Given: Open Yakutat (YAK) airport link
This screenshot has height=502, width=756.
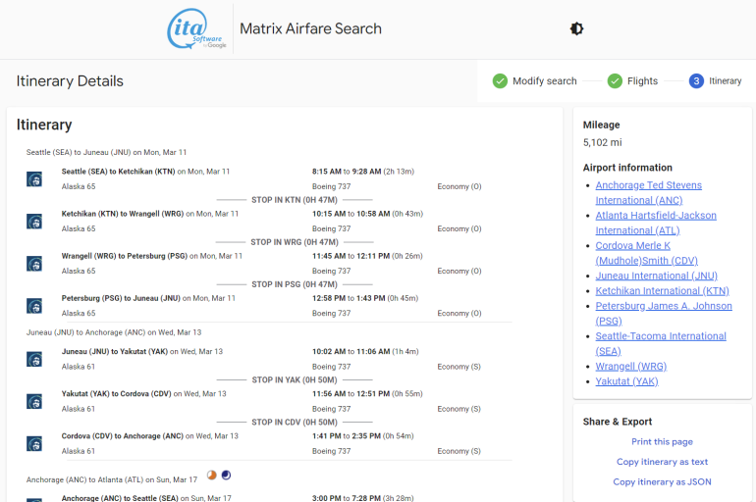Looking at the screenshot, I should pos(626,381).
